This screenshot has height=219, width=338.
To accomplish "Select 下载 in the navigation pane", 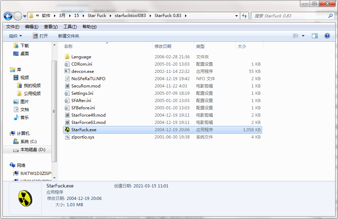I will click(x=21, y=46).
